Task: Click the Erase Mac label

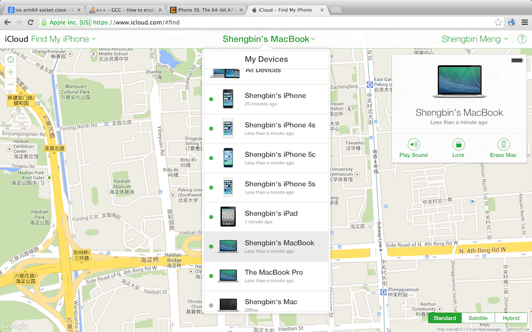Action: 503,155
